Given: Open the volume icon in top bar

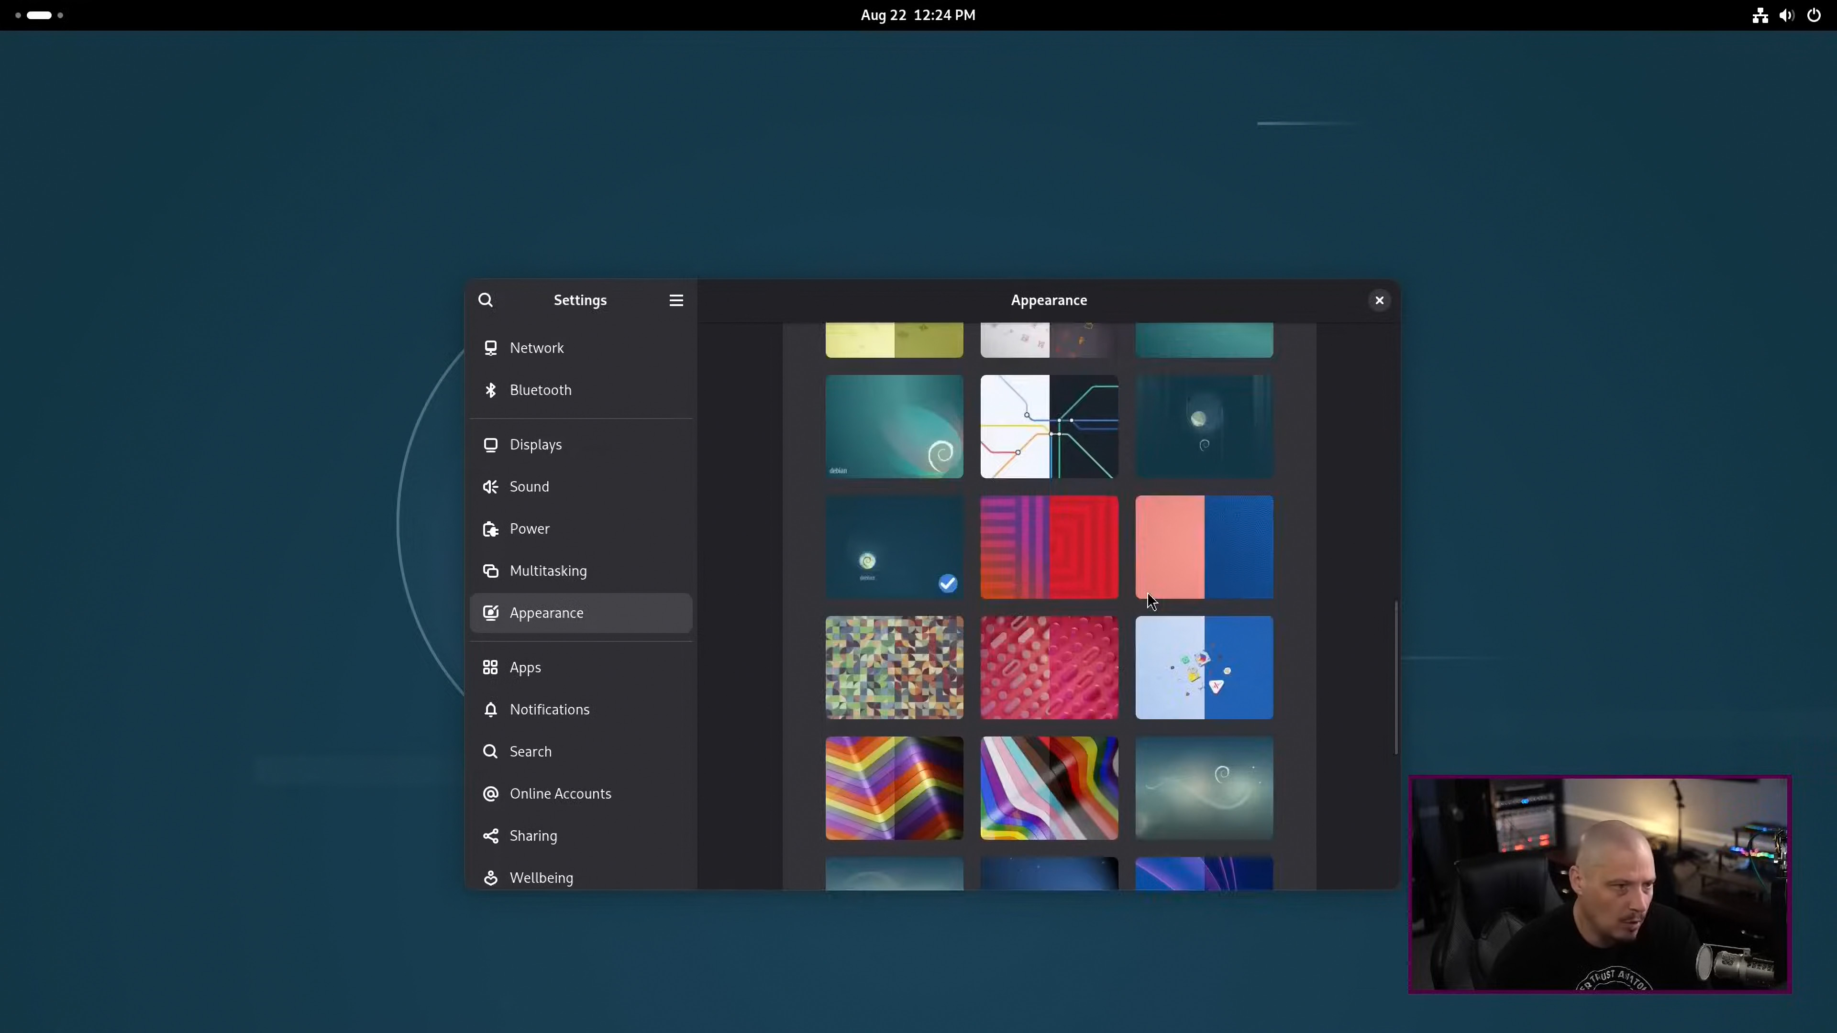Looking at the screenshot, I should point(1786,15).
